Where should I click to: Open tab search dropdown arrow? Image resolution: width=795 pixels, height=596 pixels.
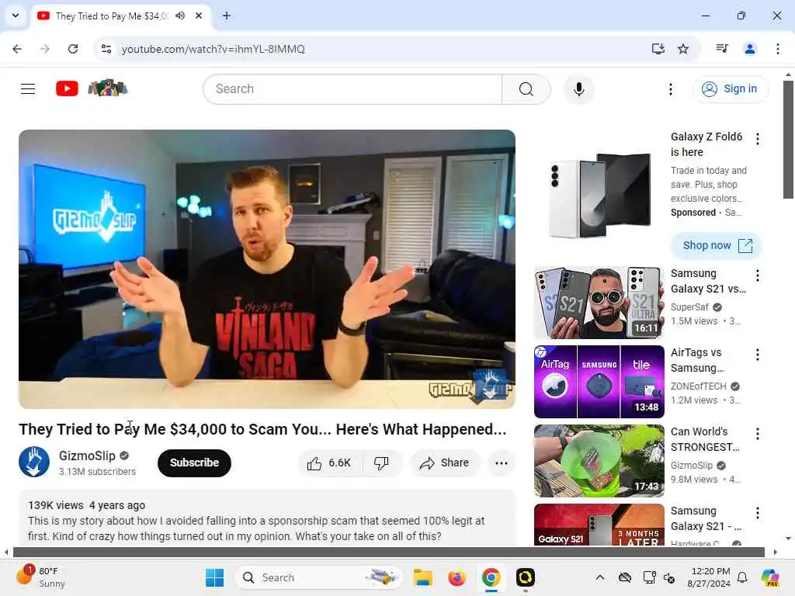(16, 16)
